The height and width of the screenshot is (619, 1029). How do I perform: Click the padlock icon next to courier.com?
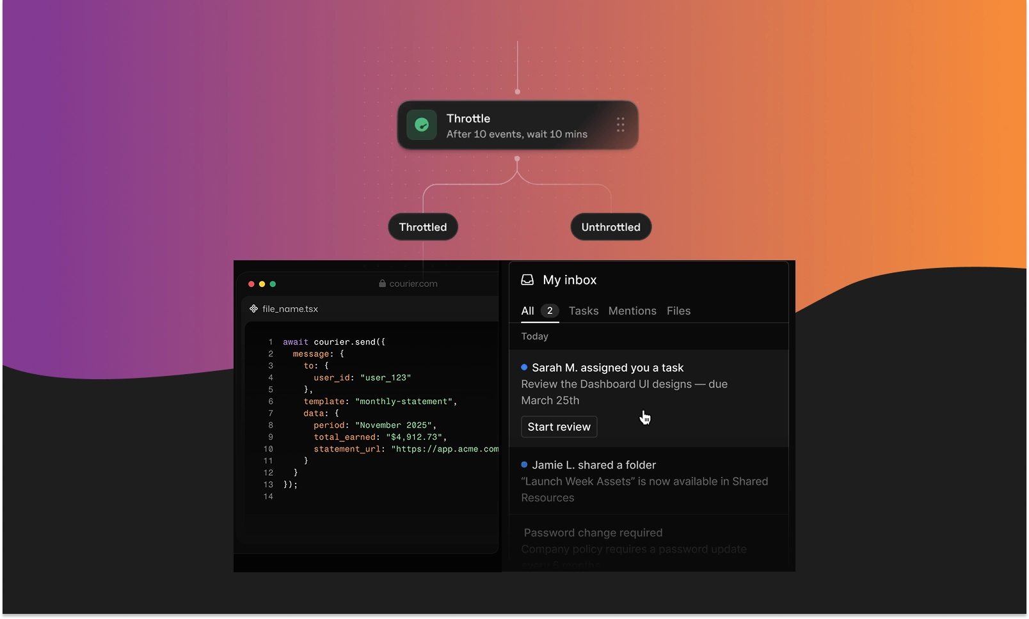click(x=382, y=283)
